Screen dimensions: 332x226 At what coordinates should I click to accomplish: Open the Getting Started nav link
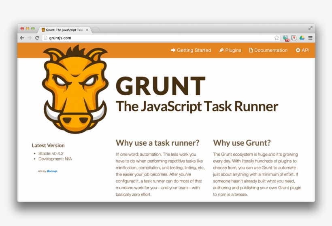191,50
